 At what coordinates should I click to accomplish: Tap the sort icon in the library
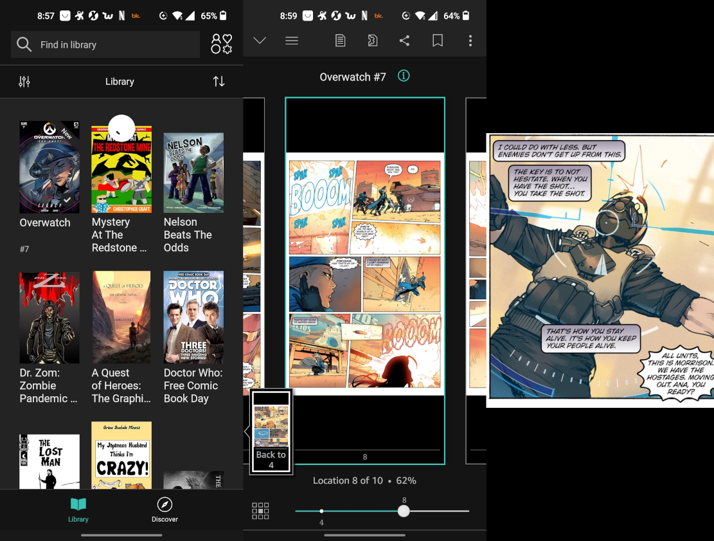click(x=219, y=81)
